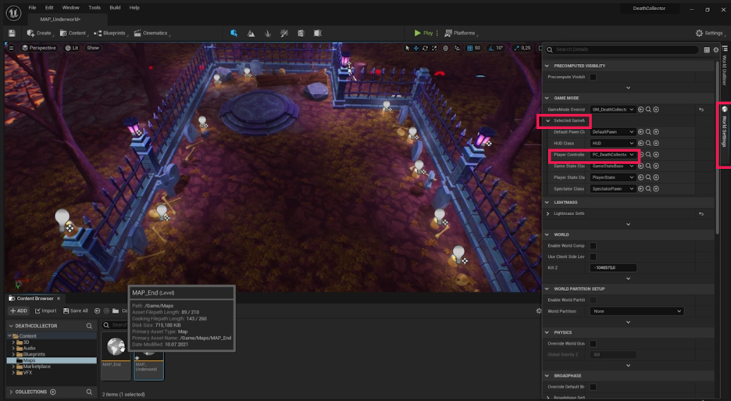Image resolution: width=731 pixels, height=401 pixels.
Task: Create new GameMode Override plus icon
Action: point(656,109)
